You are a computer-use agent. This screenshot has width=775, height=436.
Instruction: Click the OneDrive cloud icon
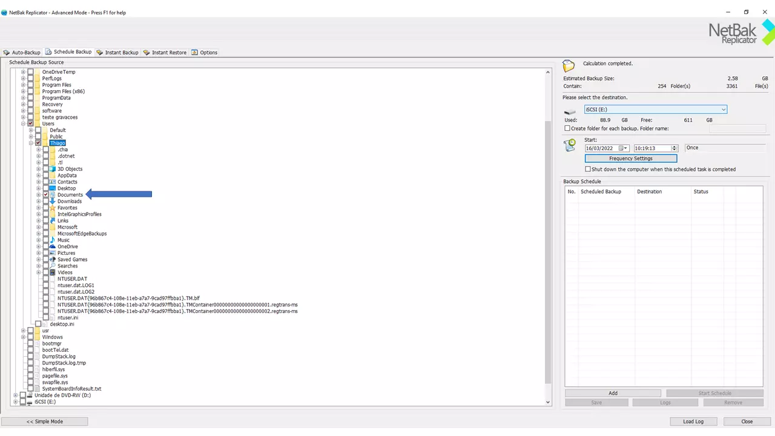coord(53,246)
